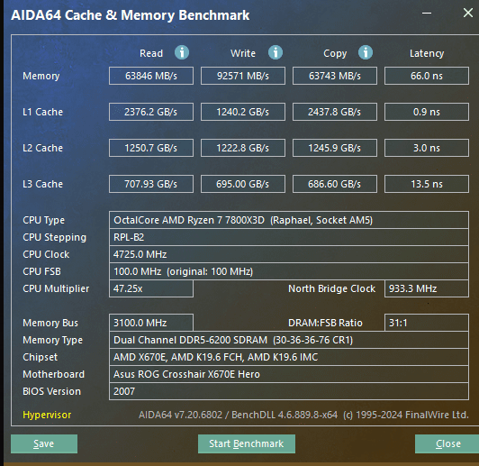
Task: Click the L2 Cache row label
Action: tap(43, 148)
